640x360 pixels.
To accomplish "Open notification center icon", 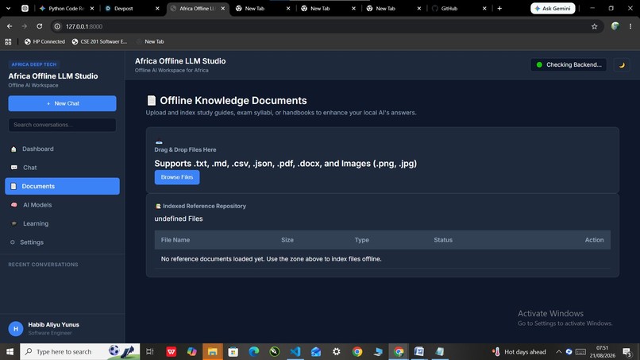I will click(627, 351).
